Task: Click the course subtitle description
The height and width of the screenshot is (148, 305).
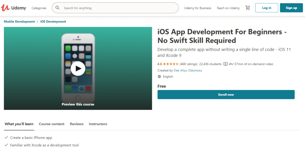Action: (x=224, y=52)
